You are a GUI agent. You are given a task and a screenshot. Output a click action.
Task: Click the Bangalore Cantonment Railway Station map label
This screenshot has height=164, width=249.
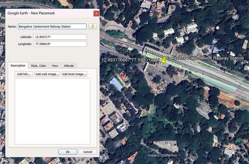point(204,58)
